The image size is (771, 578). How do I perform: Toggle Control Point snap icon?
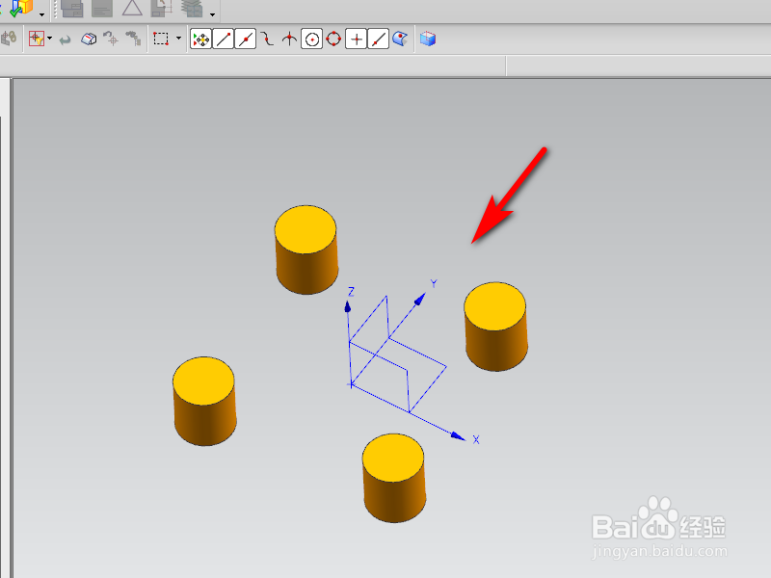point(267,39)
